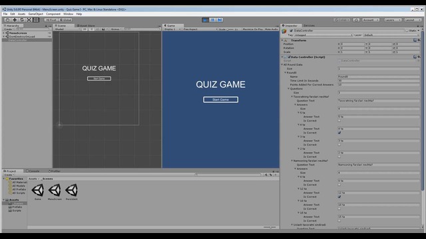Select the Move tool
The width and height of the screenshot is (426, 239).
pyautogui.click(x=15, y=20)
